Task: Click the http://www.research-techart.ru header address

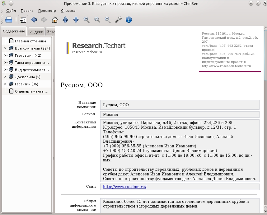Action: click(226, 66)
